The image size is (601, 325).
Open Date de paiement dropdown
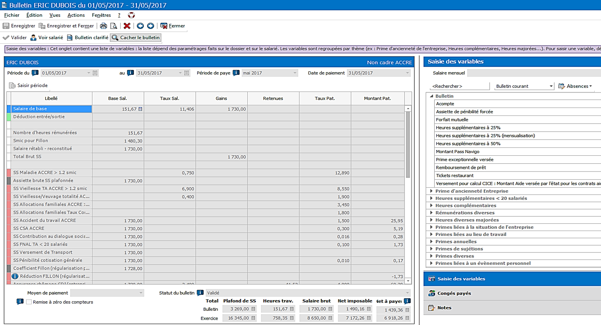[407, 73]
